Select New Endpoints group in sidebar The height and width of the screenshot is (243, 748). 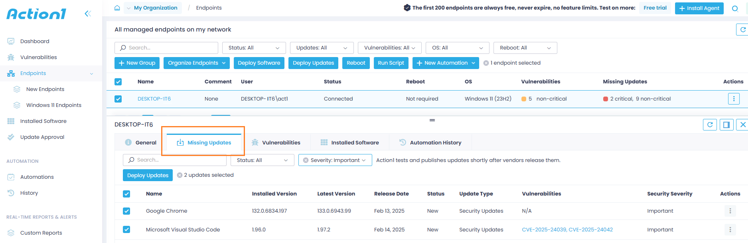[45, 89]
